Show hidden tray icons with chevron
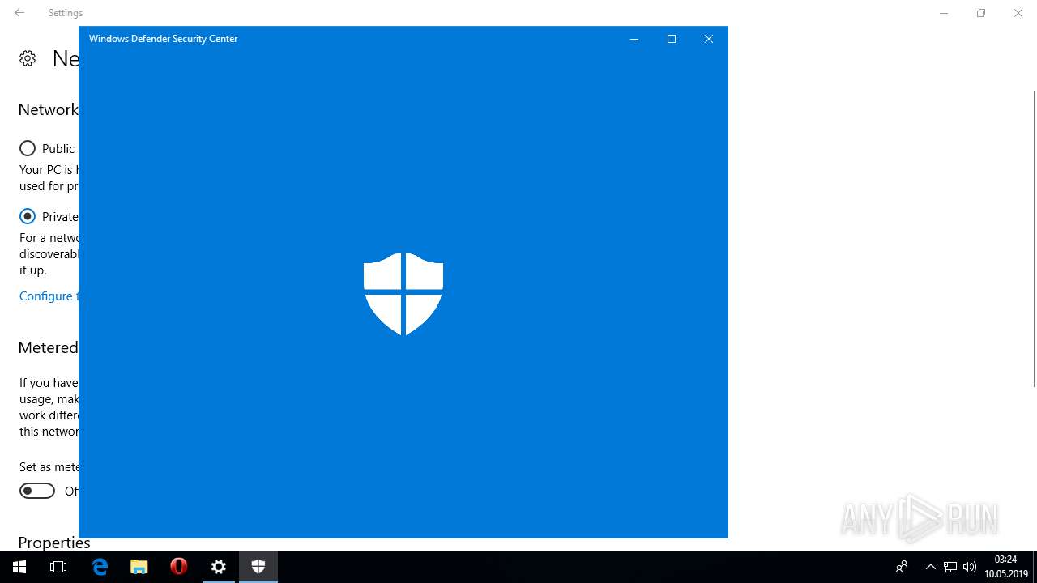Viewport: 1037px width, 583px height. point(930,567)
